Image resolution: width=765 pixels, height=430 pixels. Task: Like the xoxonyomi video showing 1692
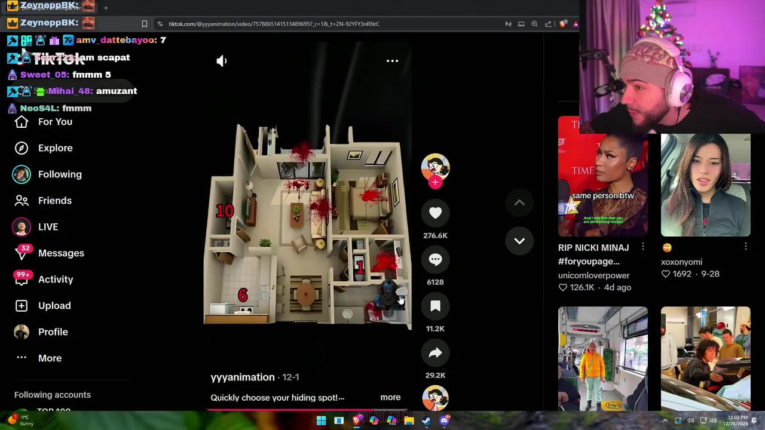(665, 274)
